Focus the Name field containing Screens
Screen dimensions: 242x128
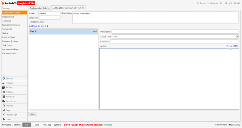49,13
